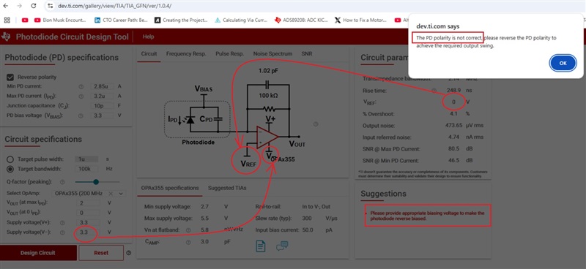The width and height of the screenshot is (586, 269).
Task: Click help icon beside PD bias voltage
Action: pos(81,115)
